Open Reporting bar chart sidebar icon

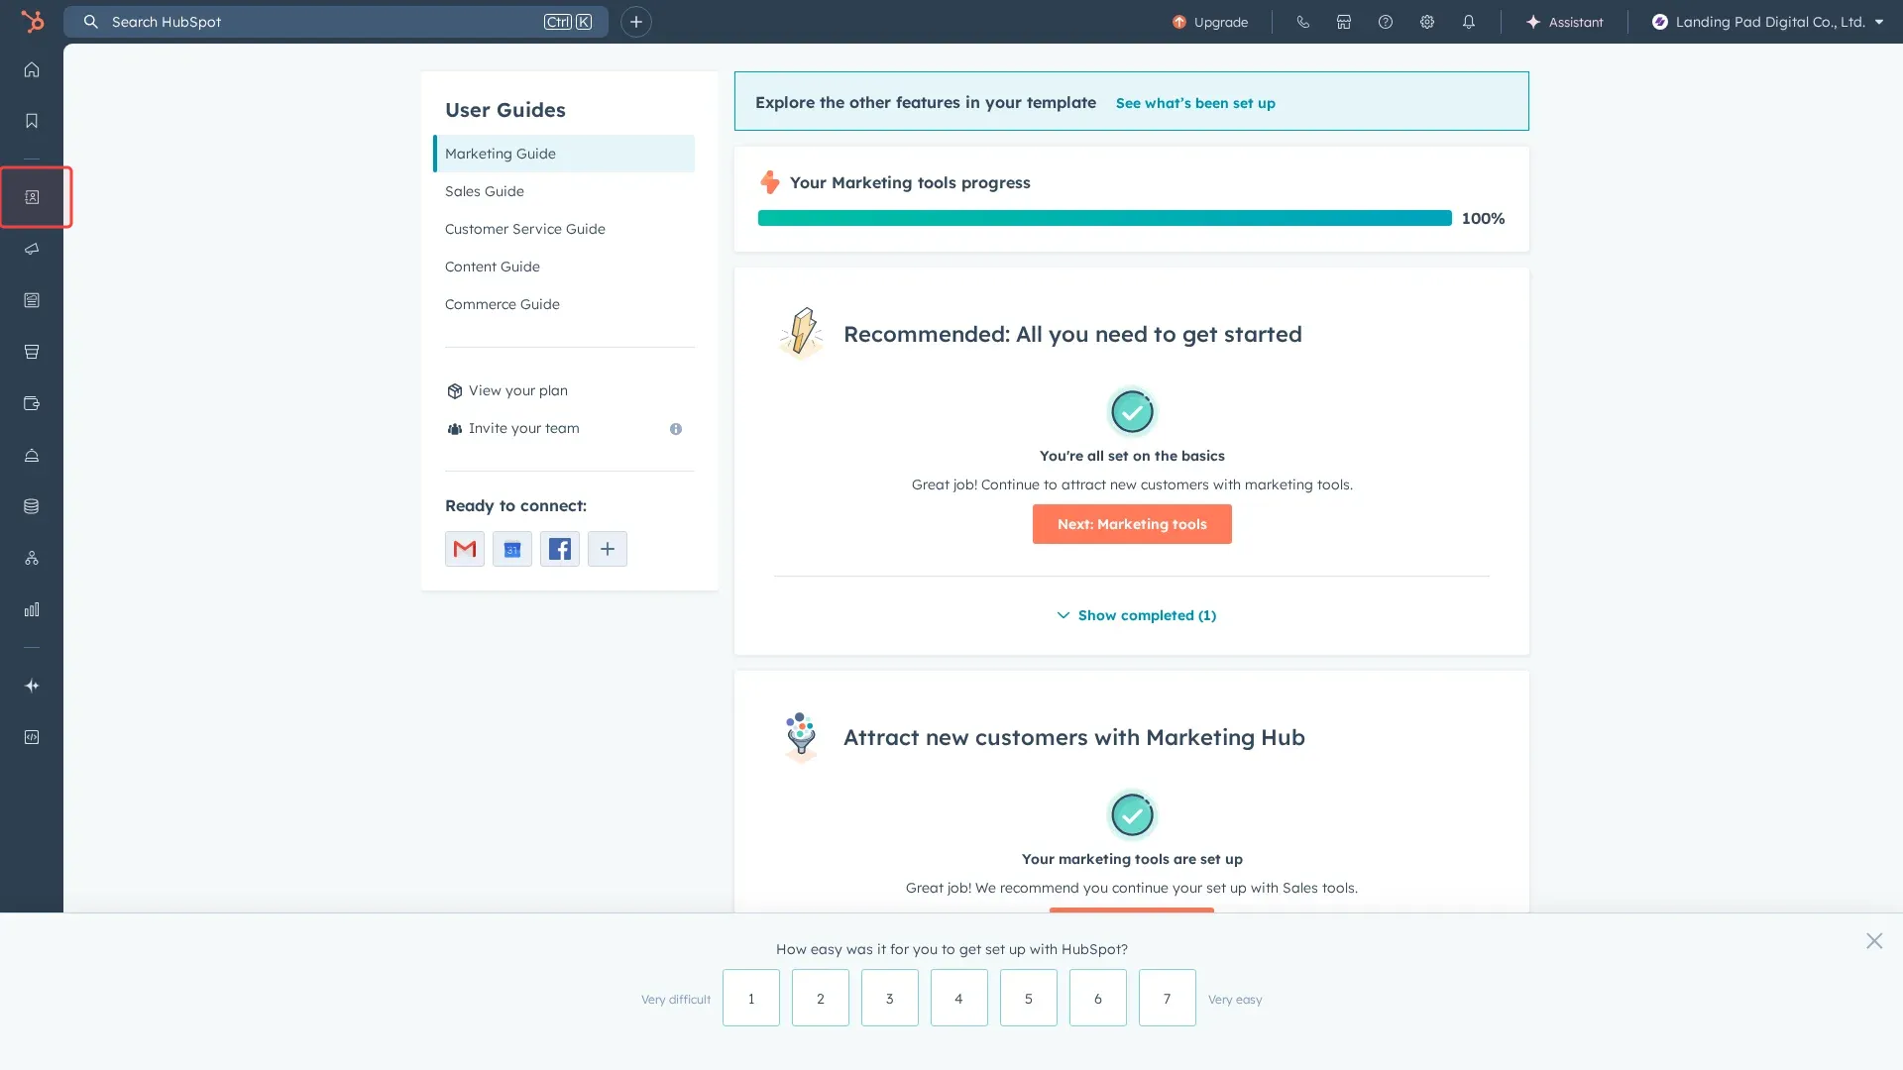pyautogui.click(x=32, y=609)
